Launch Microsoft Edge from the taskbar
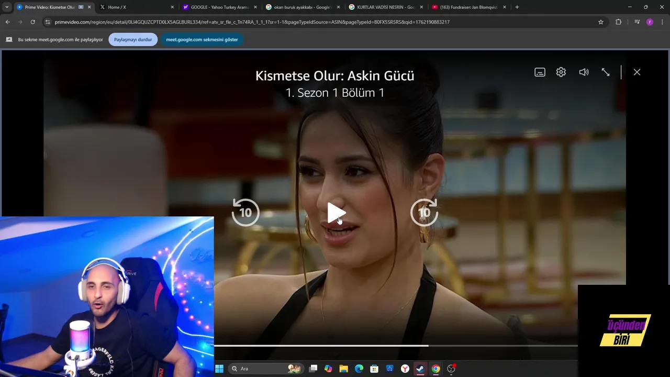Screen dimensions: 670x377 359,369
